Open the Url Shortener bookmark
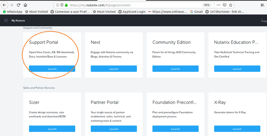267x136 pixels. point(225,11)
